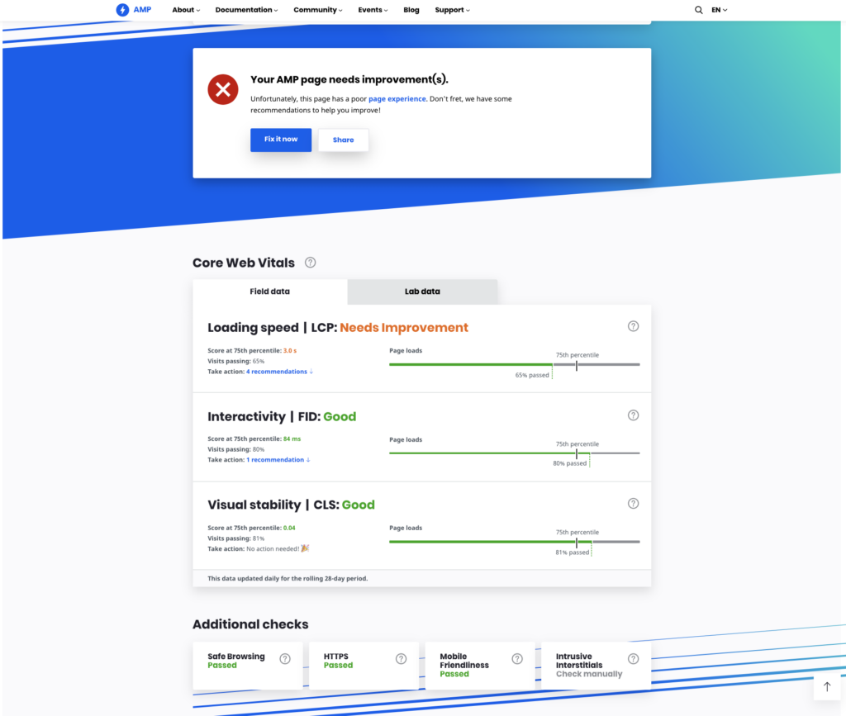Screen dimensions: 846x716
Task: Click the CLS page loads progress bar
Action: 514,541
